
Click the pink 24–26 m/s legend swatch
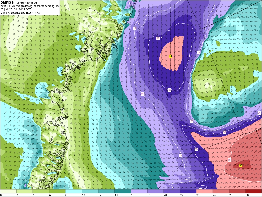click(205, 191)
